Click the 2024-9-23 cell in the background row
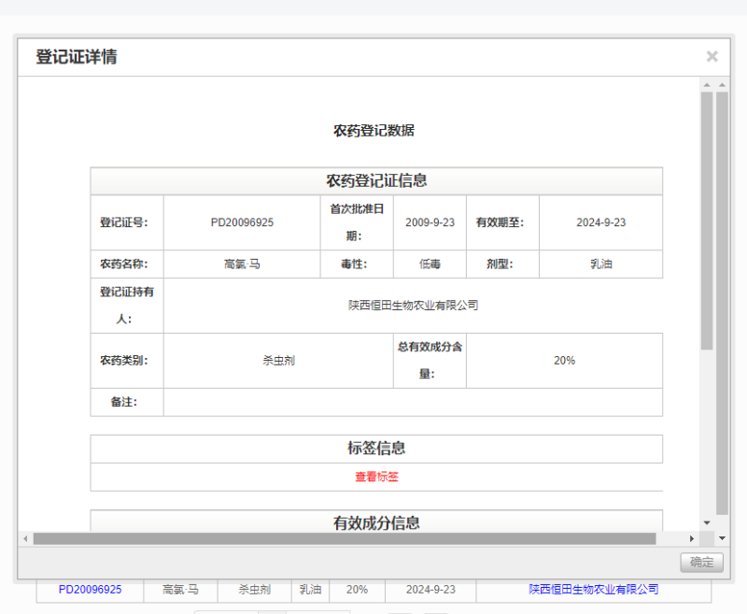Screen dimensions: 747x614 click(x=430, y=590)
